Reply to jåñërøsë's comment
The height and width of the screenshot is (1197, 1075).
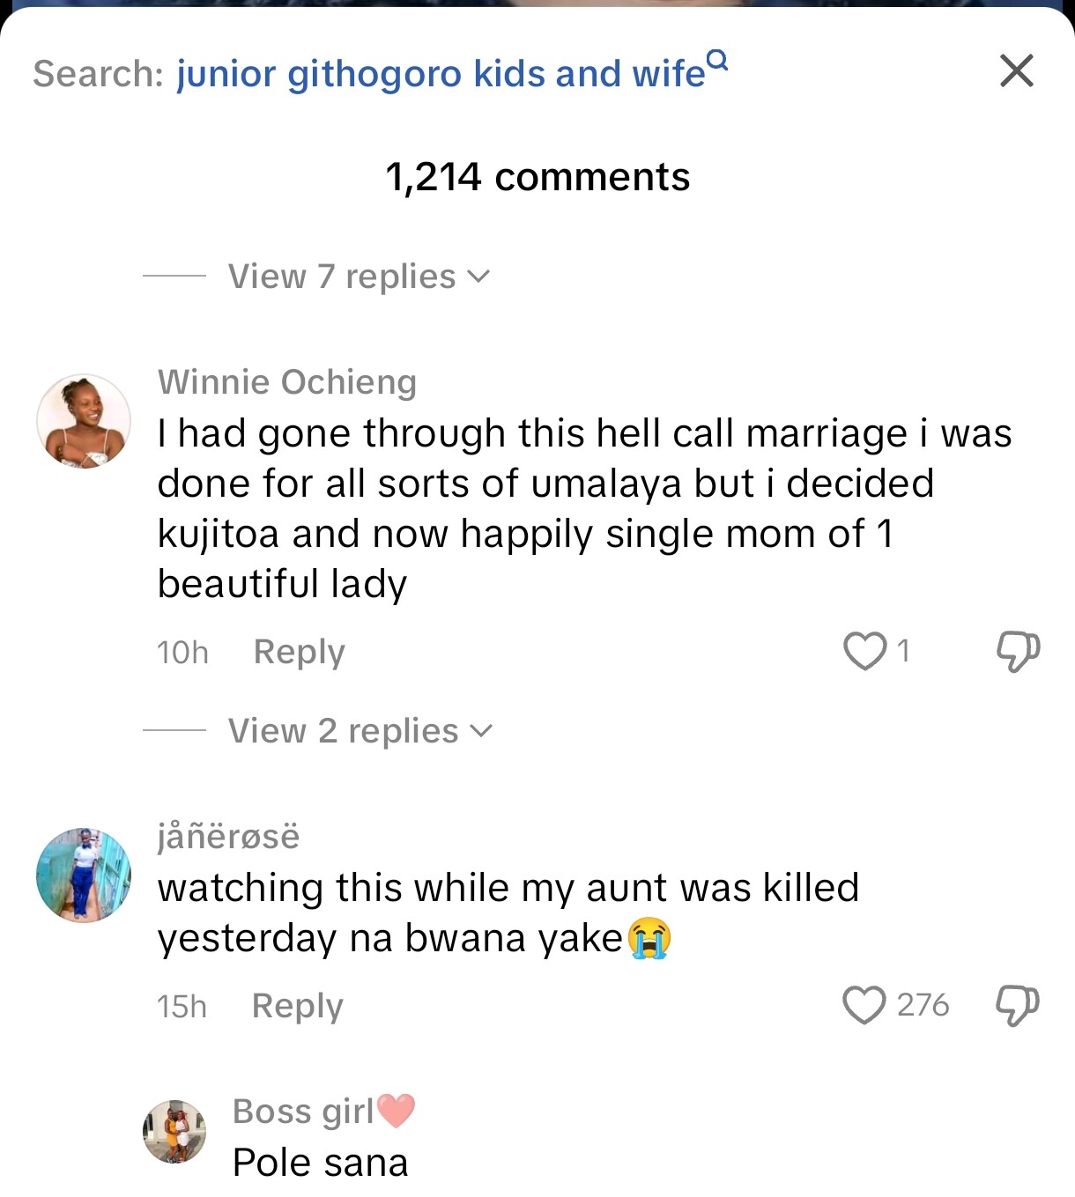[x=297, y=1006]
